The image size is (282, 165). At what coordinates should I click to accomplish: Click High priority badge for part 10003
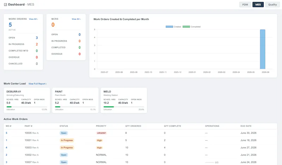99,147
